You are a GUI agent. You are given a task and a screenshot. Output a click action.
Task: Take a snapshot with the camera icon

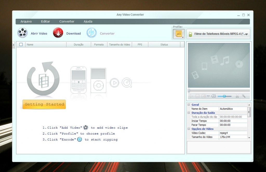point(204,96)
